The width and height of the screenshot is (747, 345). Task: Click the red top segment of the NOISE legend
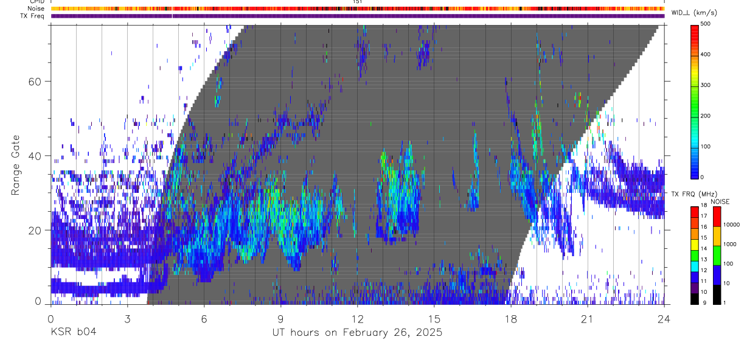[716, 217]
